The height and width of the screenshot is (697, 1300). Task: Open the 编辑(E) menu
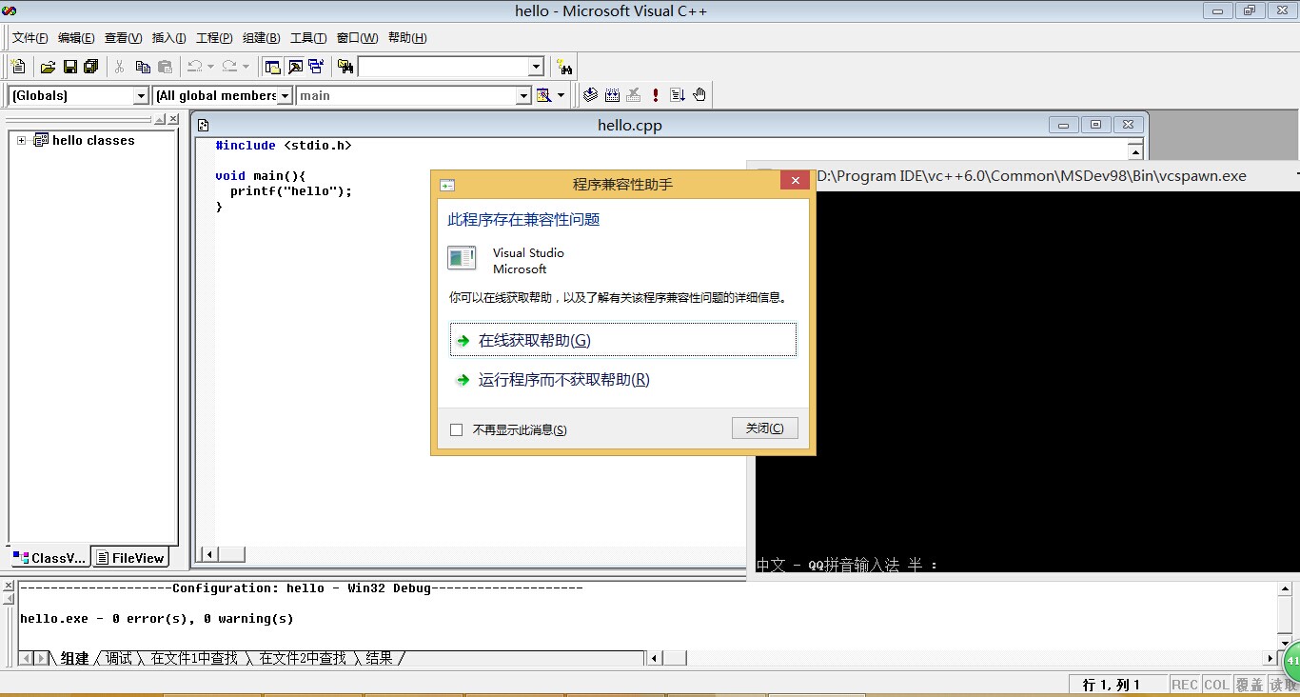(x=76, y=38)
